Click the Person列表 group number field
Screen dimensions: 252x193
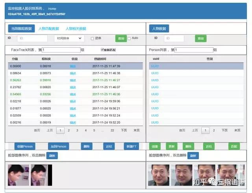tap(194, 50)
